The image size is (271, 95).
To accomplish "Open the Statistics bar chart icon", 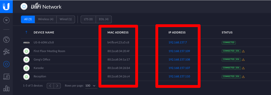I will (6, 88).
